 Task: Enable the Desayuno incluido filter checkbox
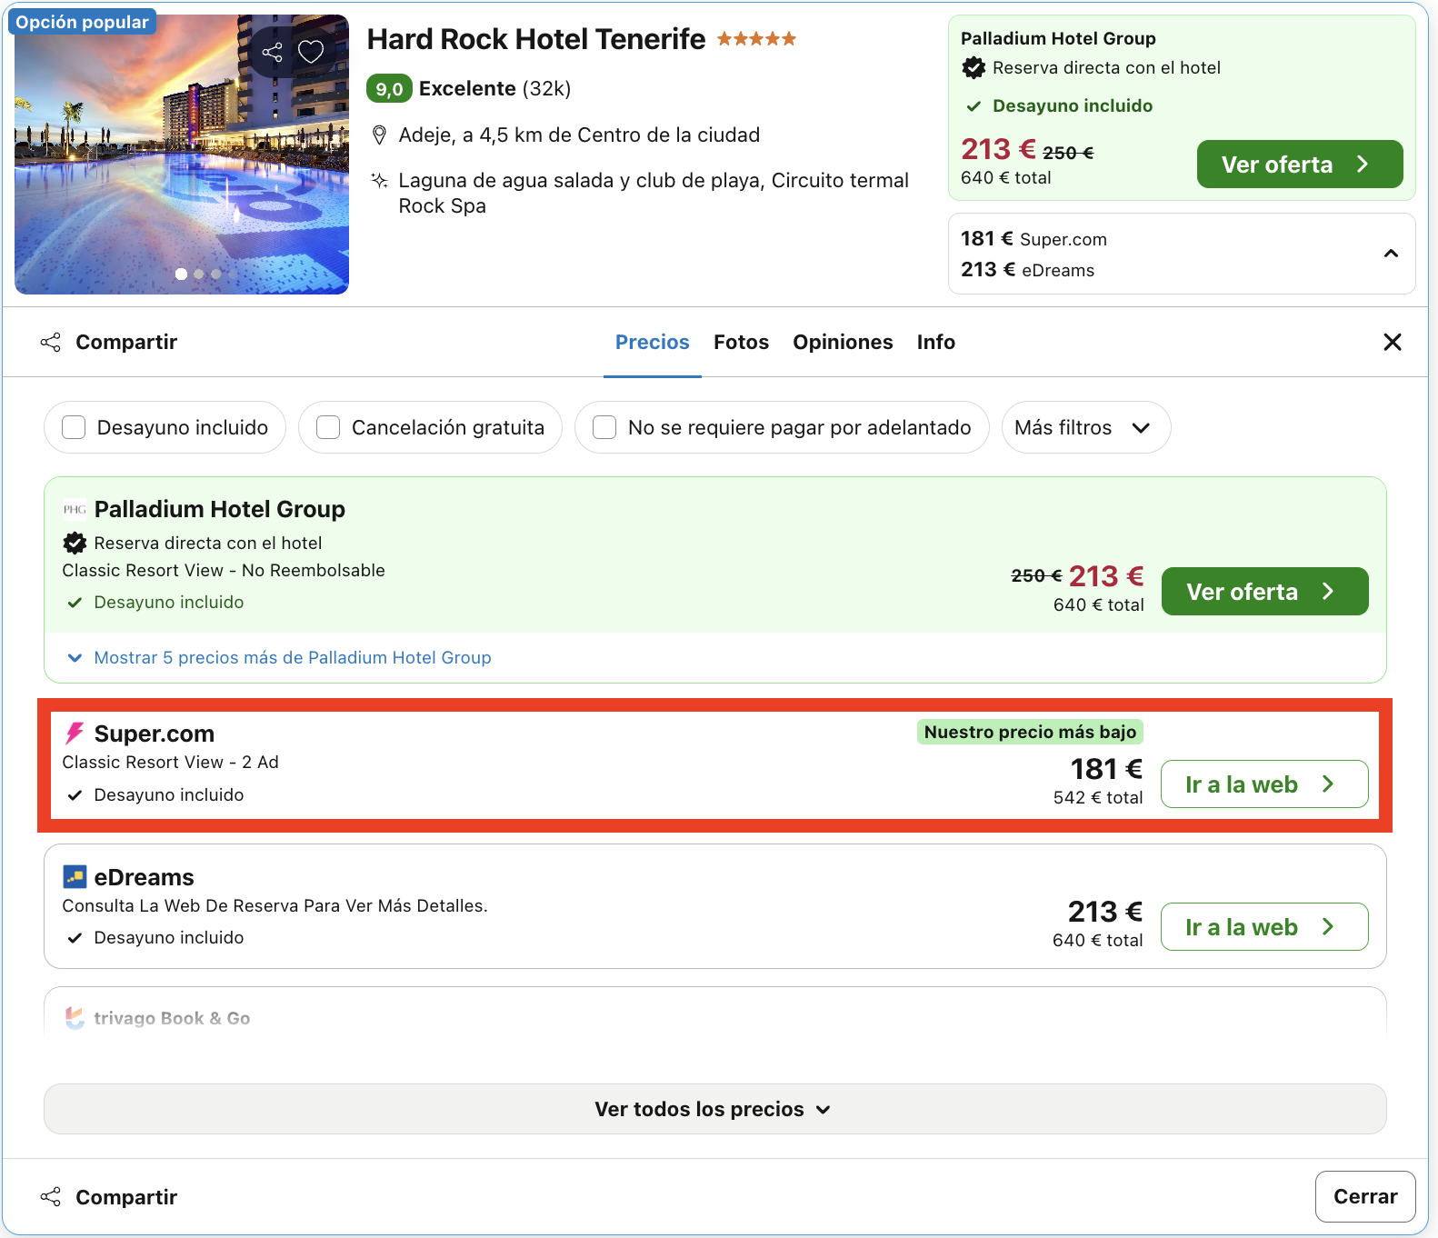click(x=74, y=427)
